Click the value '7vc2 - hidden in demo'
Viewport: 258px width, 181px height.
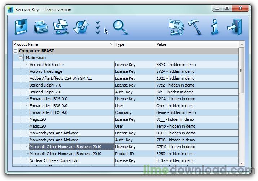click(175, 85)
